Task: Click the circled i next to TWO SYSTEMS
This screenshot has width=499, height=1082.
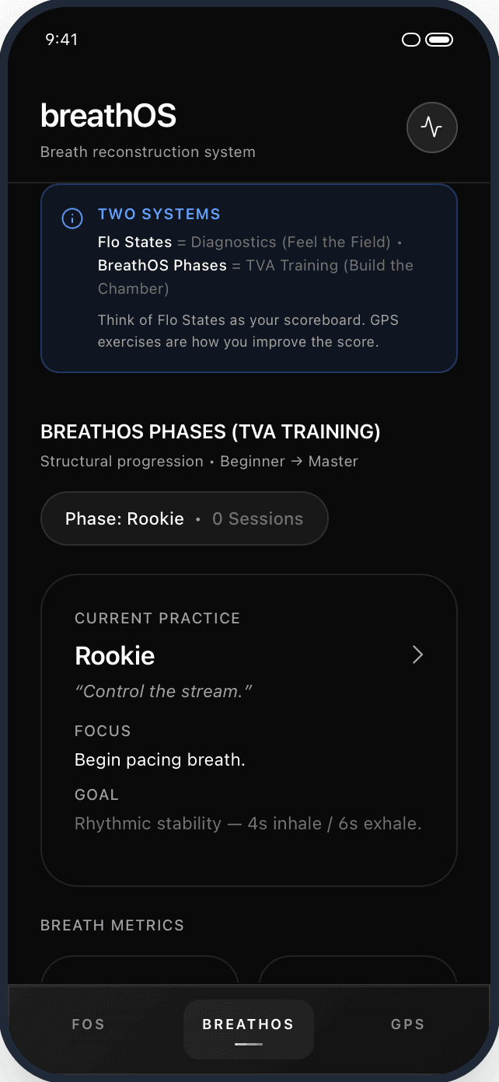Action: click(x=72, y=219)
